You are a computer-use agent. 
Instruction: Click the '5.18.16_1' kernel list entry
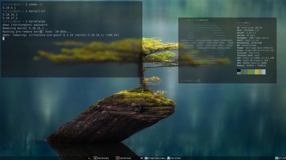click(10, 15)
